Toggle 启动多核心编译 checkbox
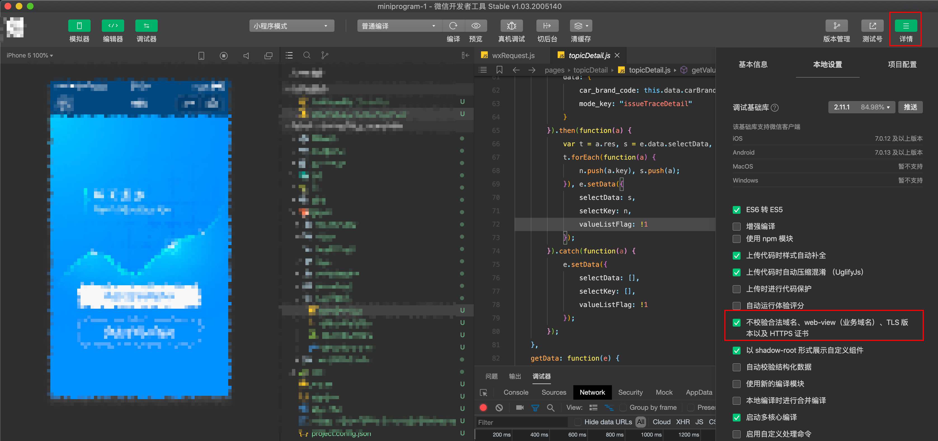The image size is (938, 441). pyautogui.click(x=736, y=417)
